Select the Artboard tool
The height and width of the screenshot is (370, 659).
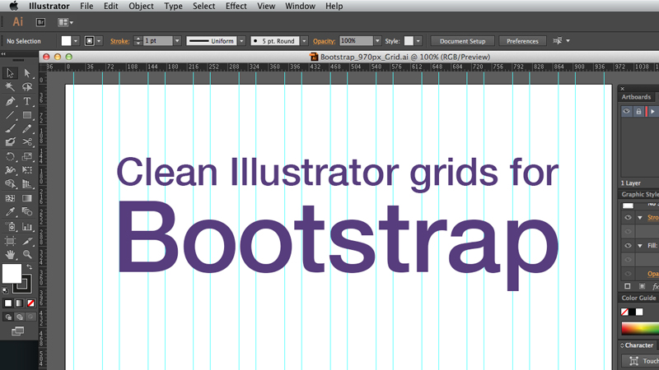point(10,241)
